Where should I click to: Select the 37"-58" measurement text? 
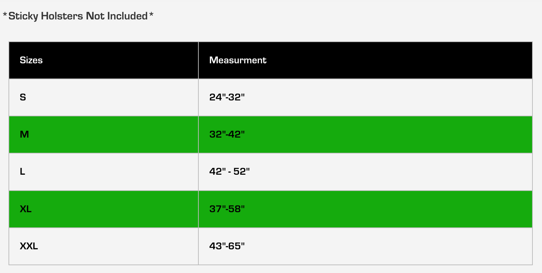227,209
